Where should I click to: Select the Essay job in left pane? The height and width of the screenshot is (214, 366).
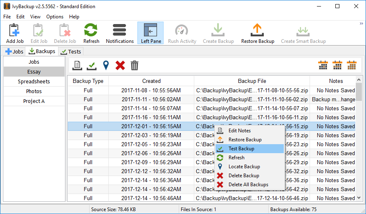pyautogui.click(x=34, y=72)
